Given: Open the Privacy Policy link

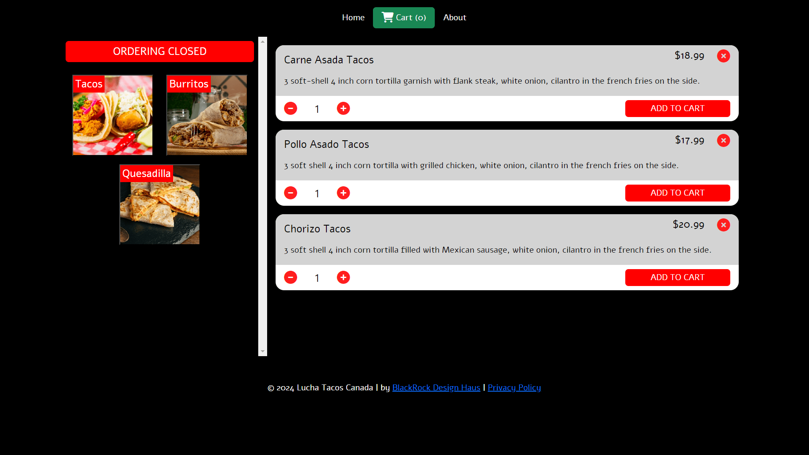Looking at the screenshot, I should point(514,388).
